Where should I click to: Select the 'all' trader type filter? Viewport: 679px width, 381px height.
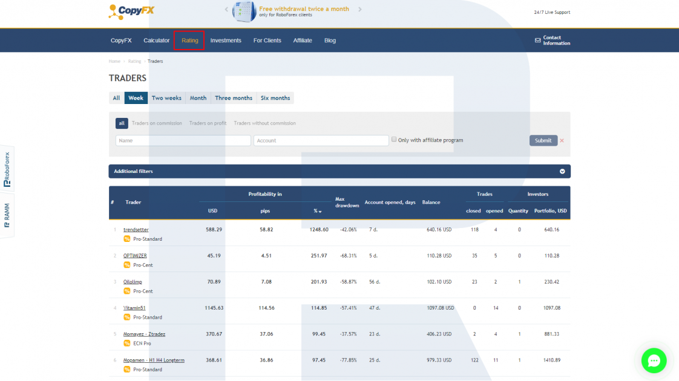[122, 123]
